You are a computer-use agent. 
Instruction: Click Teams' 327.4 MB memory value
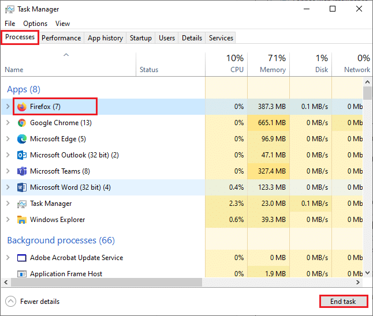click(271, 171)
